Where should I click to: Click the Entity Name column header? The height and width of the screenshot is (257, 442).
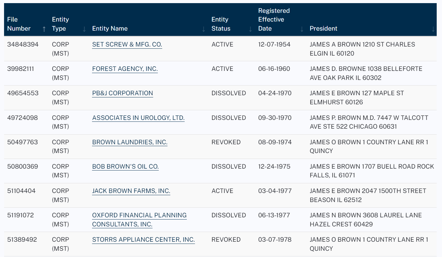click(x=110, y=28)
